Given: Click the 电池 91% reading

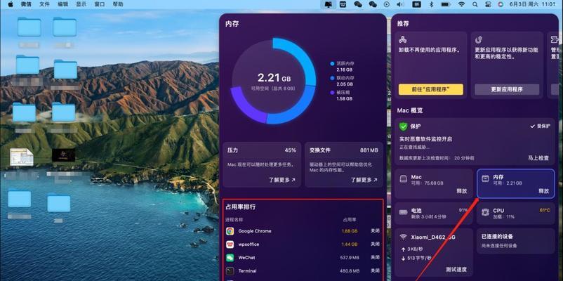Looking at the screenshot, I should [463, 210].
